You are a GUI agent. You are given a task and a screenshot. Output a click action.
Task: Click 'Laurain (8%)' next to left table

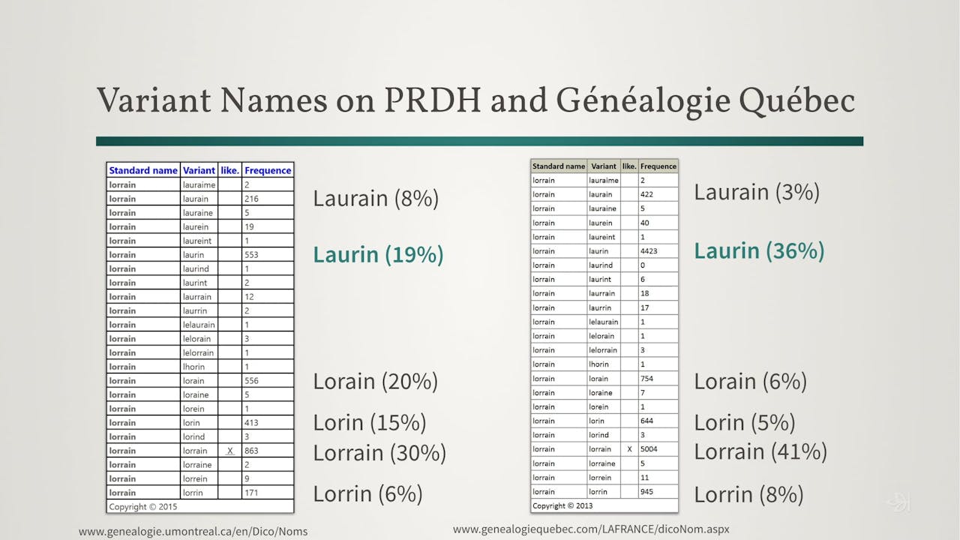(x=375, y=198)
